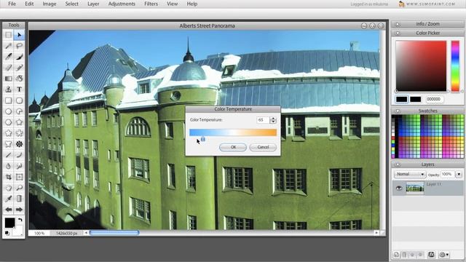Select the Smudge tool

20,166
